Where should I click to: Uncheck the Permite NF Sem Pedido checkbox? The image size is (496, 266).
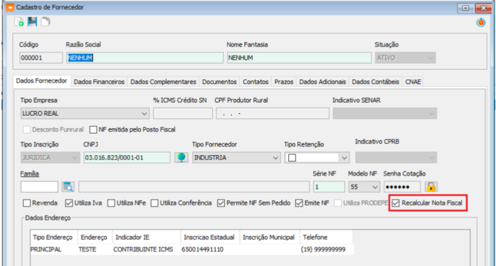coord(221,203)
